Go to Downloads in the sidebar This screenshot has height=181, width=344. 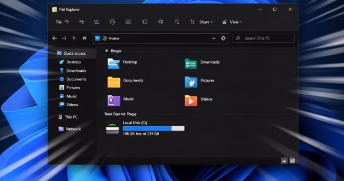(x=73, y=70)
